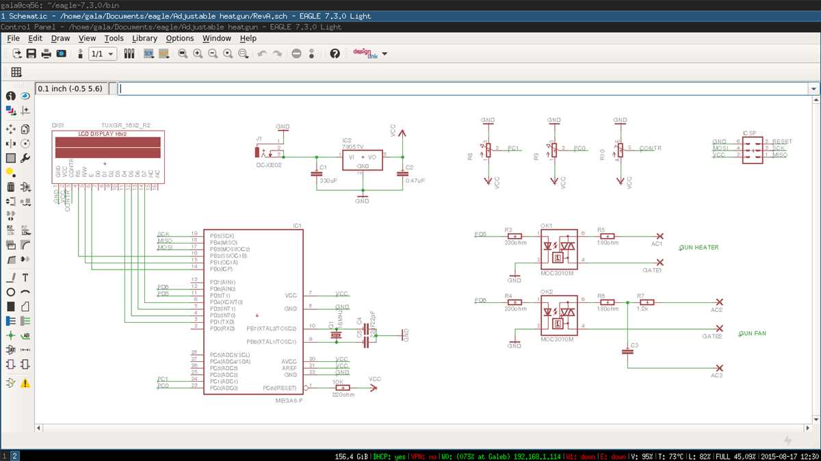Select the Show (eye) tool
Viewport: 821px width, 461px height.
point(25,96)
